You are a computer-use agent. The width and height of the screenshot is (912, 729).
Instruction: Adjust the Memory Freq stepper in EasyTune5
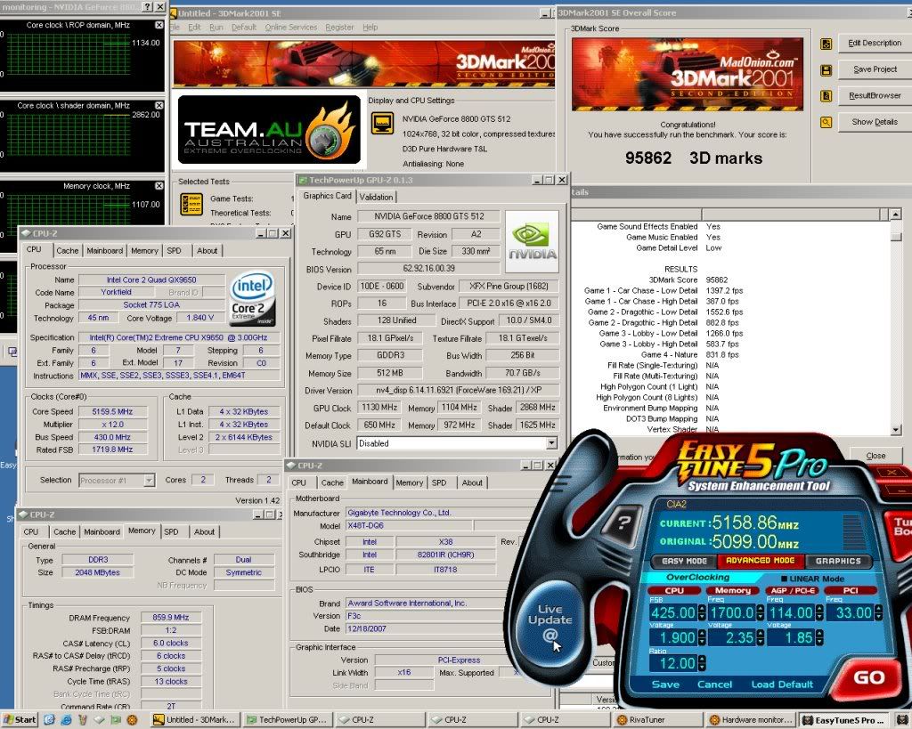(x=760, y=612)
